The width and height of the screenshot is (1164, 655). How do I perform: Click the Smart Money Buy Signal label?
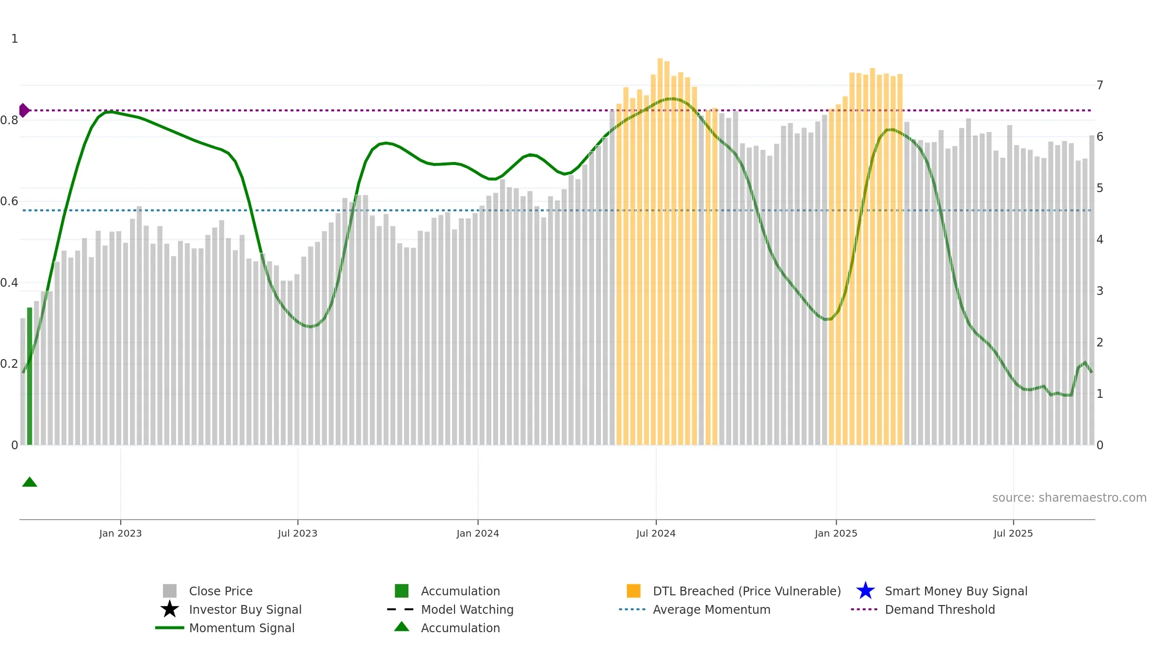(956, 591)
